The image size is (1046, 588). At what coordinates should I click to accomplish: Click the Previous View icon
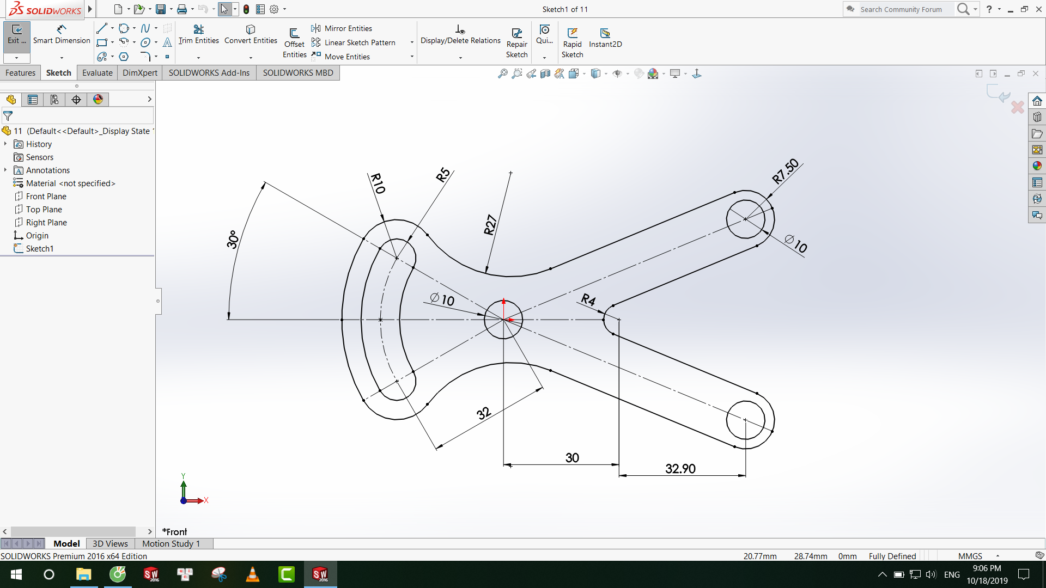(x=531, y=73)
